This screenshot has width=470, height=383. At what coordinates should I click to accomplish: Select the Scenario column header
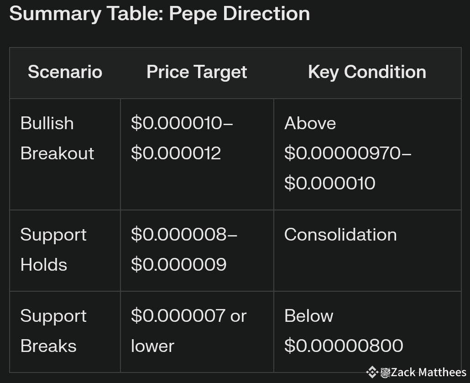pyautogui.click(x=65, y=72)
